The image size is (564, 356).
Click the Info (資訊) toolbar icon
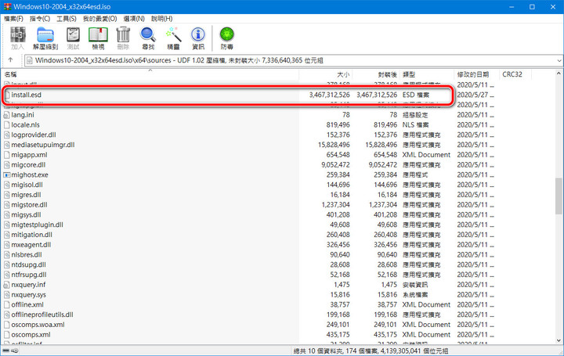(x=198, y=38)
